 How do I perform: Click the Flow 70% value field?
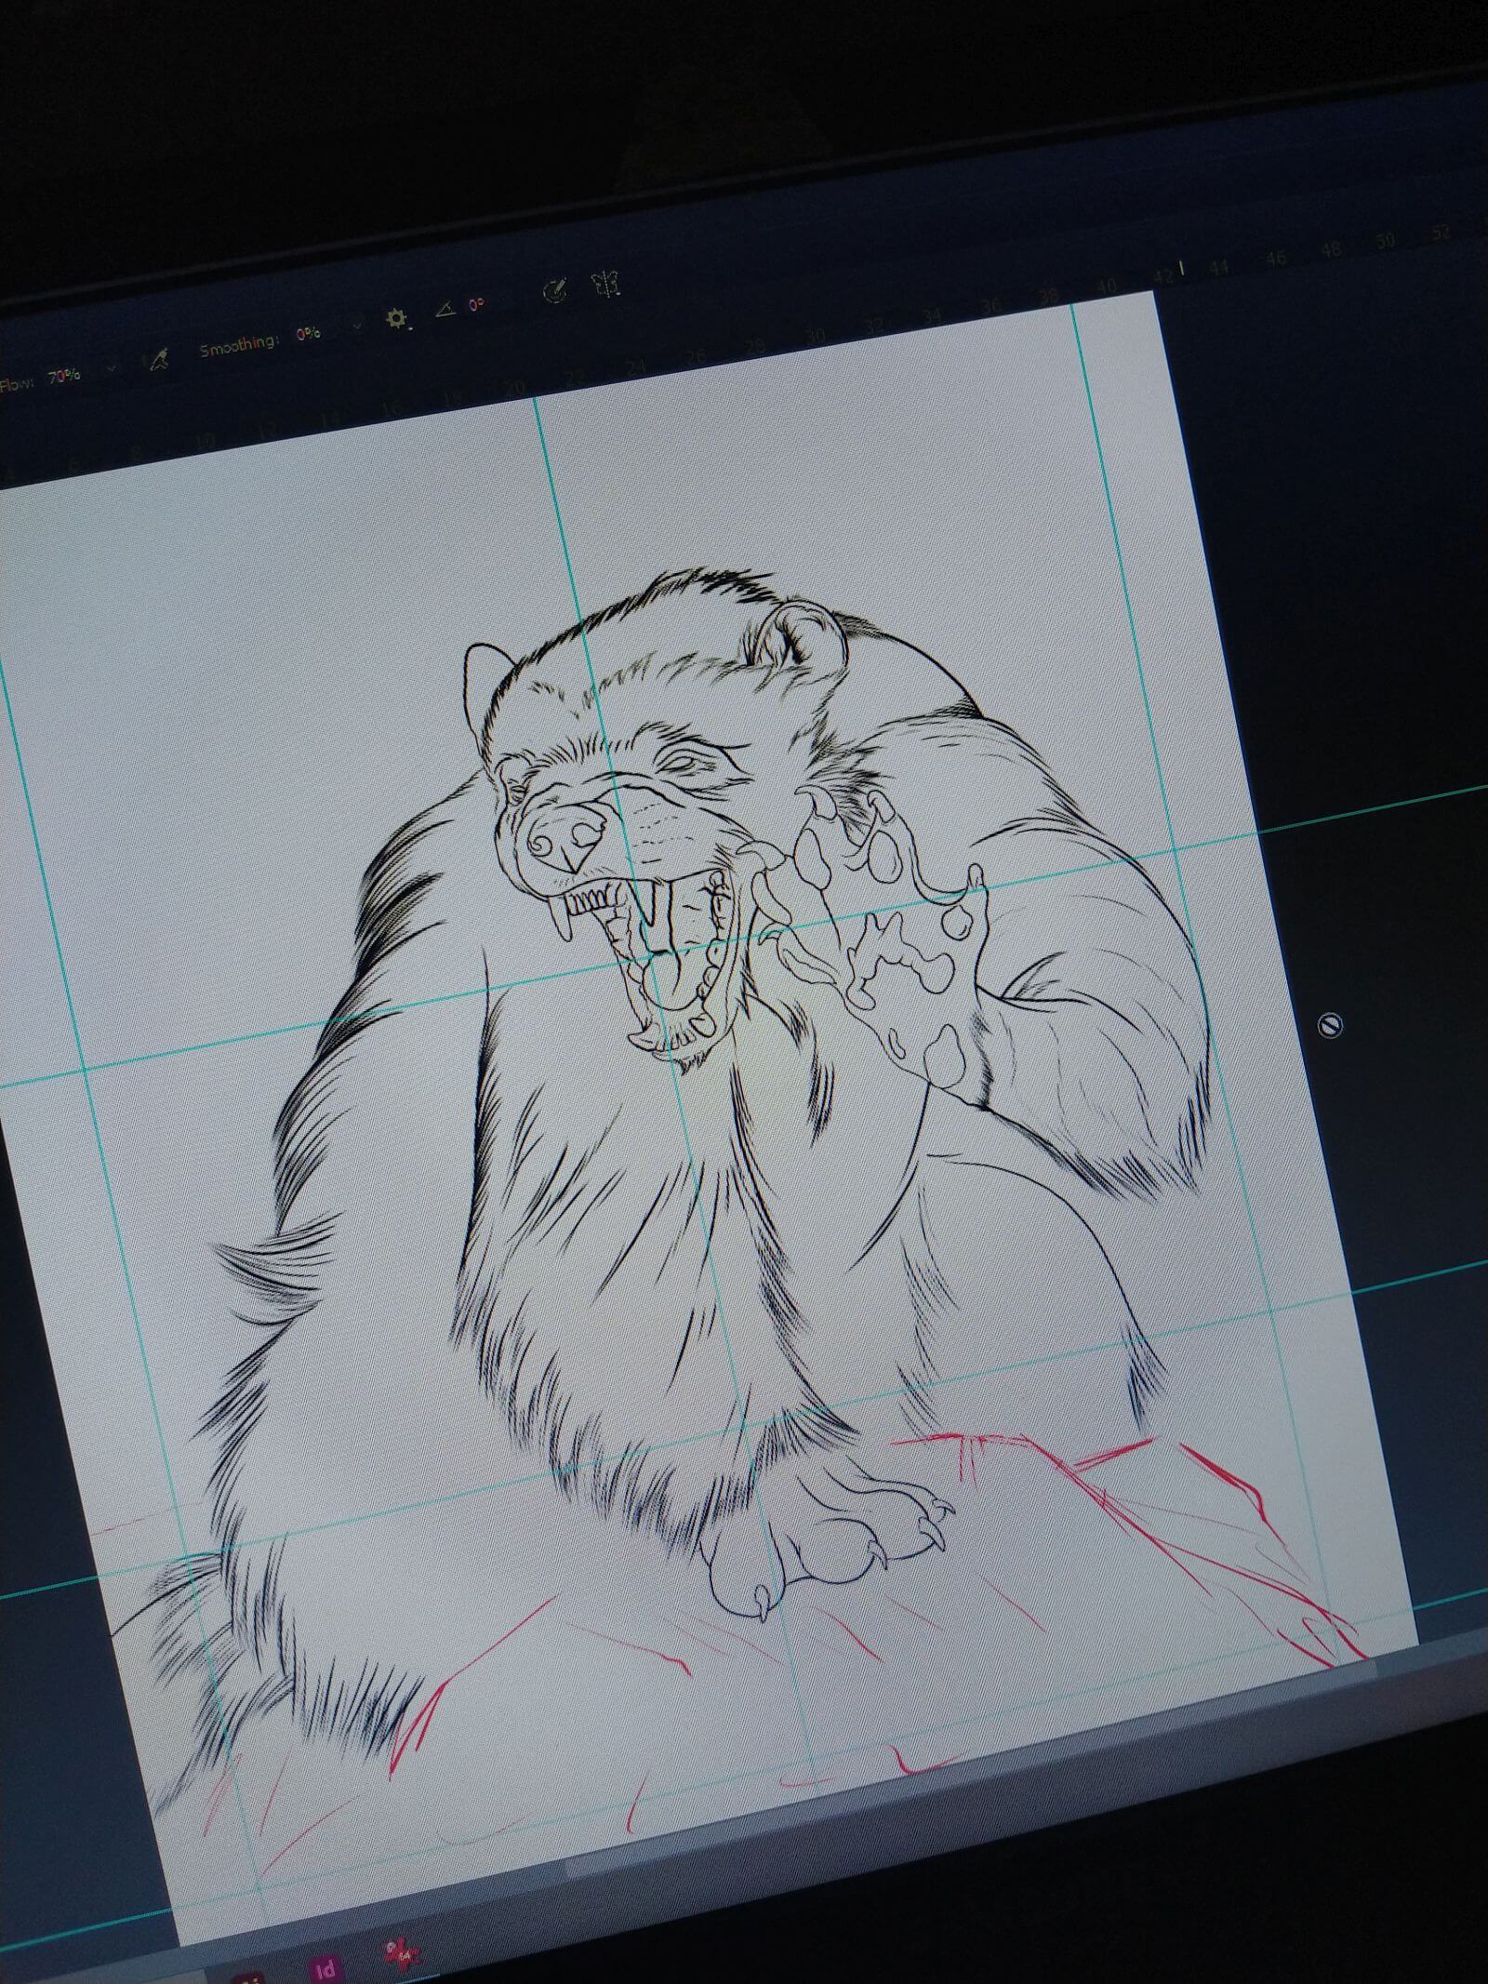click(x=64, y=376)
